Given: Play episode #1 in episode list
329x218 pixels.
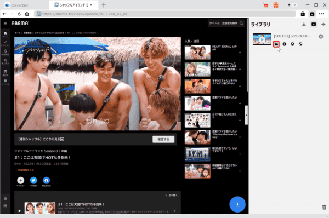Looking at the screenshot, I should 19,211.
